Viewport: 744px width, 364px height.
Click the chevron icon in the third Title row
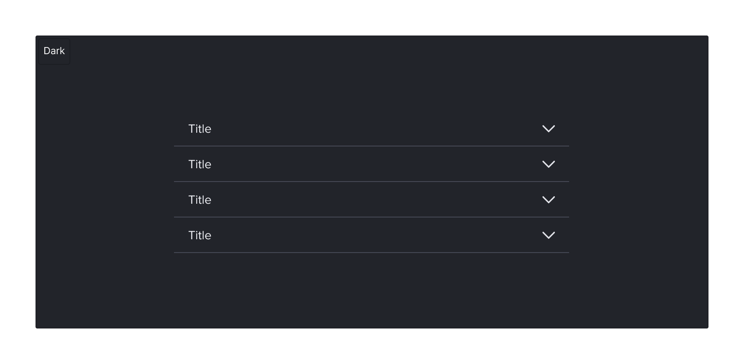click(x=549, y=200)
